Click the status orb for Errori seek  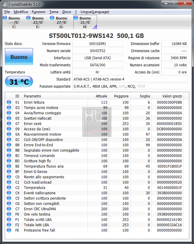coord(9,123)
